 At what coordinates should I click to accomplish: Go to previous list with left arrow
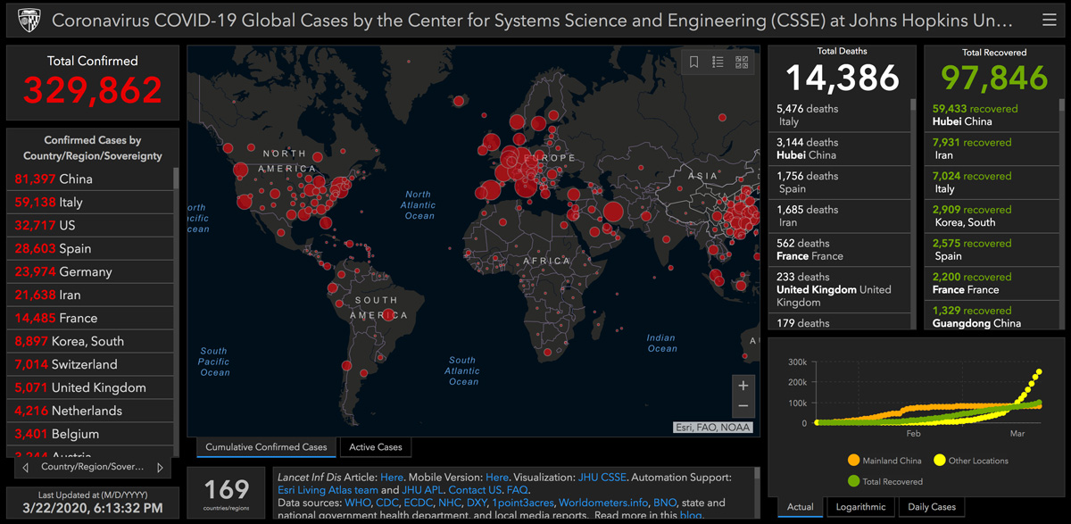[25, 467]
